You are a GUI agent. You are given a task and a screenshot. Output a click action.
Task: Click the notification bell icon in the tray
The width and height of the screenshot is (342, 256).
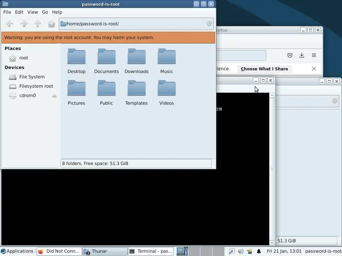[x=259, y=251]
